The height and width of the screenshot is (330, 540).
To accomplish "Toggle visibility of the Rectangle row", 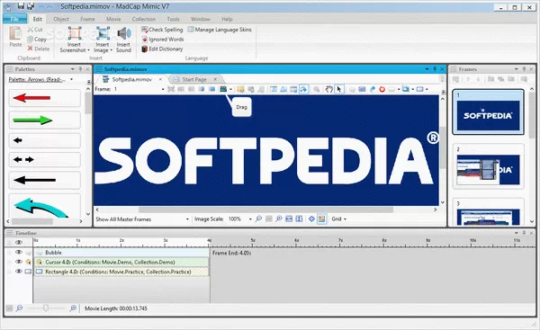I will click(19, 272).
